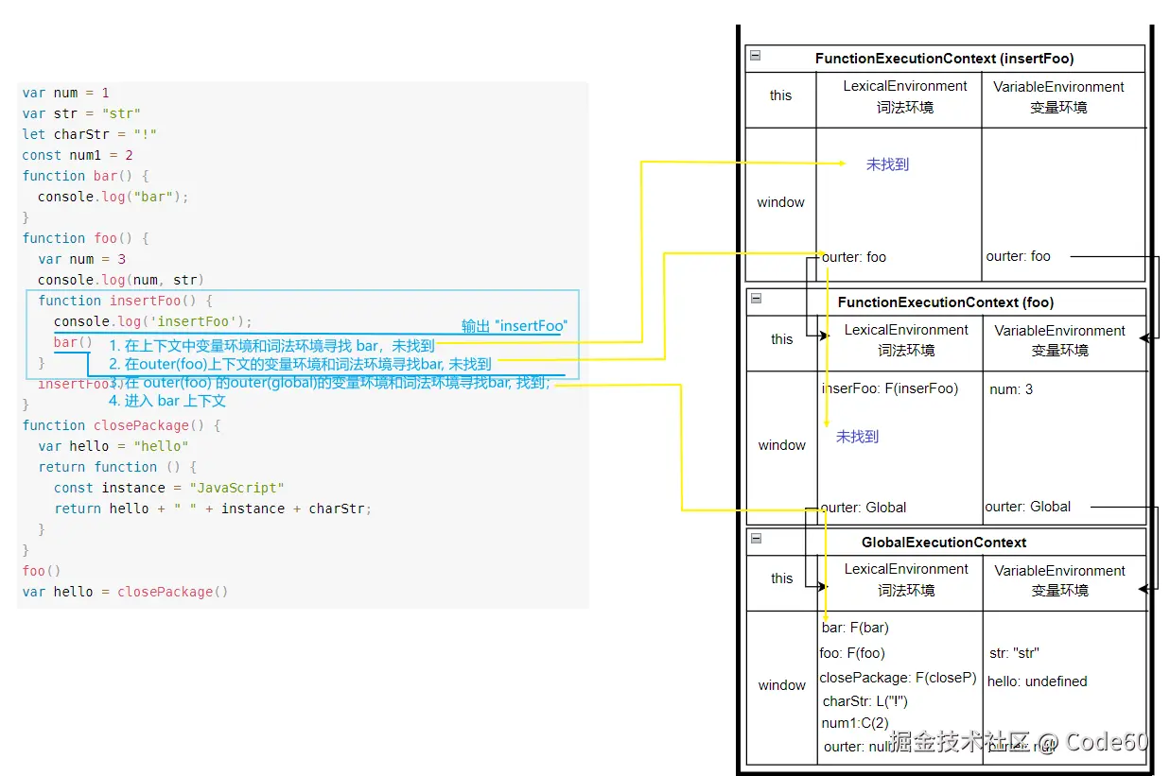Click code line 'let charStr = "!"'

[x=89, y=134]
